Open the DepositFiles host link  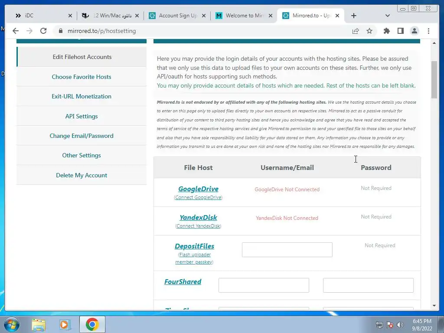tap(194, 246)
